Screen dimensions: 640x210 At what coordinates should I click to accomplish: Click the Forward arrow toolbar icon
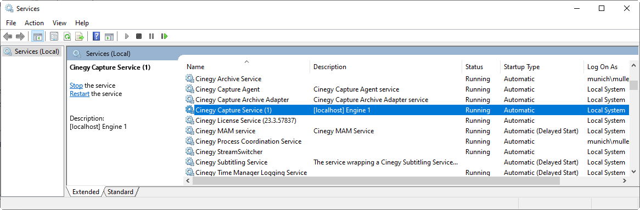(x=20, y=36)
